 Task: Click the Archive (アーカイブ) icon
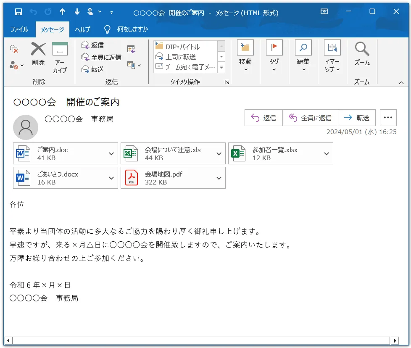60,50
